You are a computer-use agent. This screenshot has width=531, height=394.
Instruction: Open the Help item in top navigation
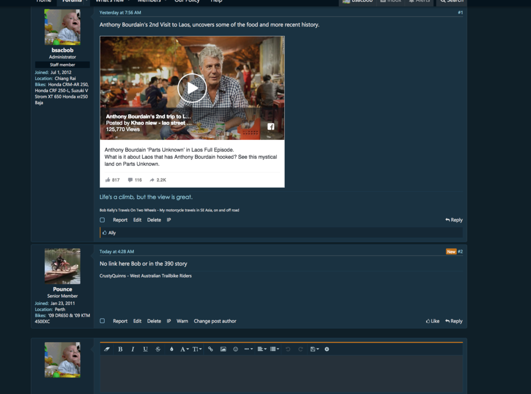pos(216,2)
